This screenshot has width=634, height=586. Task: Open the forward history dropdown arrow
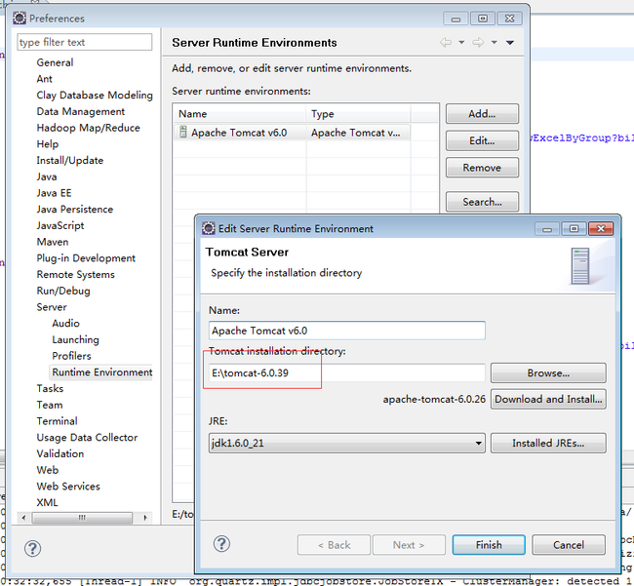tap(495, 43)
